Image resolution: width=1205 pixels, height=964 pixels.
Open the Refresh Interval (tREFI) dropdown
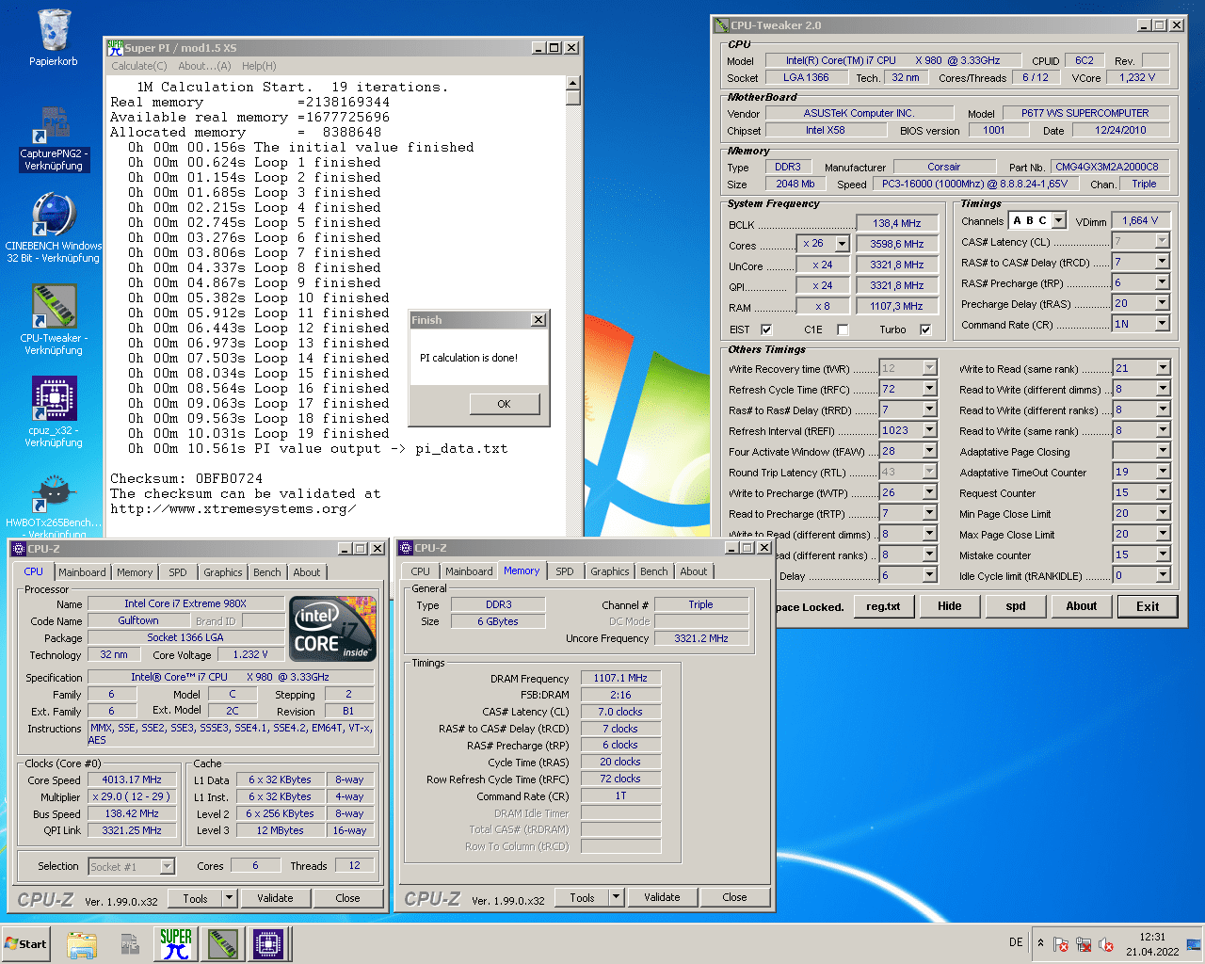[930, 430]
